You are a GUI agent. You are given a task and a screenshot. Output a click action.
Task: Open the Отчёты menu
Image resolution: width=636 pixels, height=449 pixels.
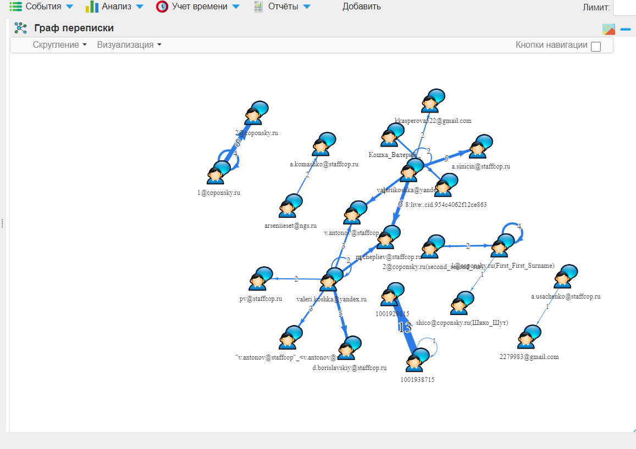(282, 7)
